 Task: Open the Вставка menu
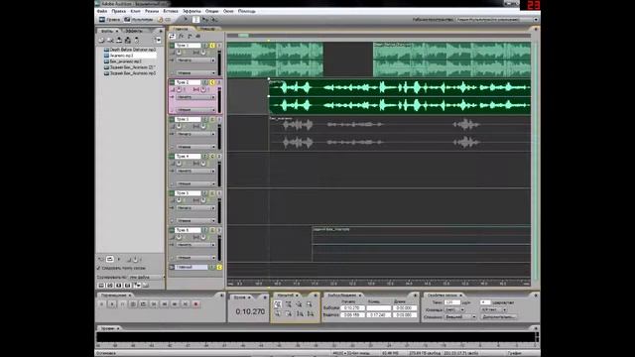point(171,11)
